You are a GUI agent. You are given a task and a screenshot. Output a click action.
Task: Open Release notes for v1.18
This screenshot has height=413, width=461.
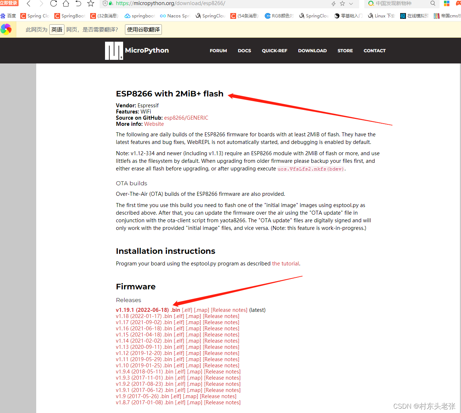[x=221, y=316]
